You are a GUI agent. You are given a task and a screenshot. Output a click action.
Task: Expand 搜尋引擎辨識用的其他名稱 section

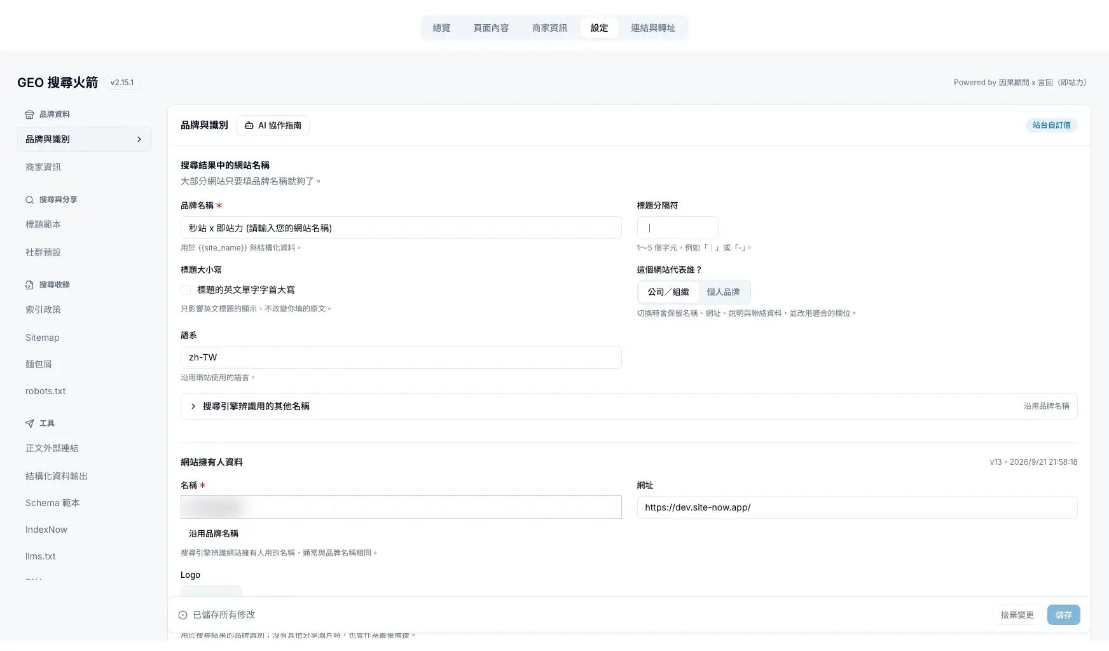(x=629, y=406)
